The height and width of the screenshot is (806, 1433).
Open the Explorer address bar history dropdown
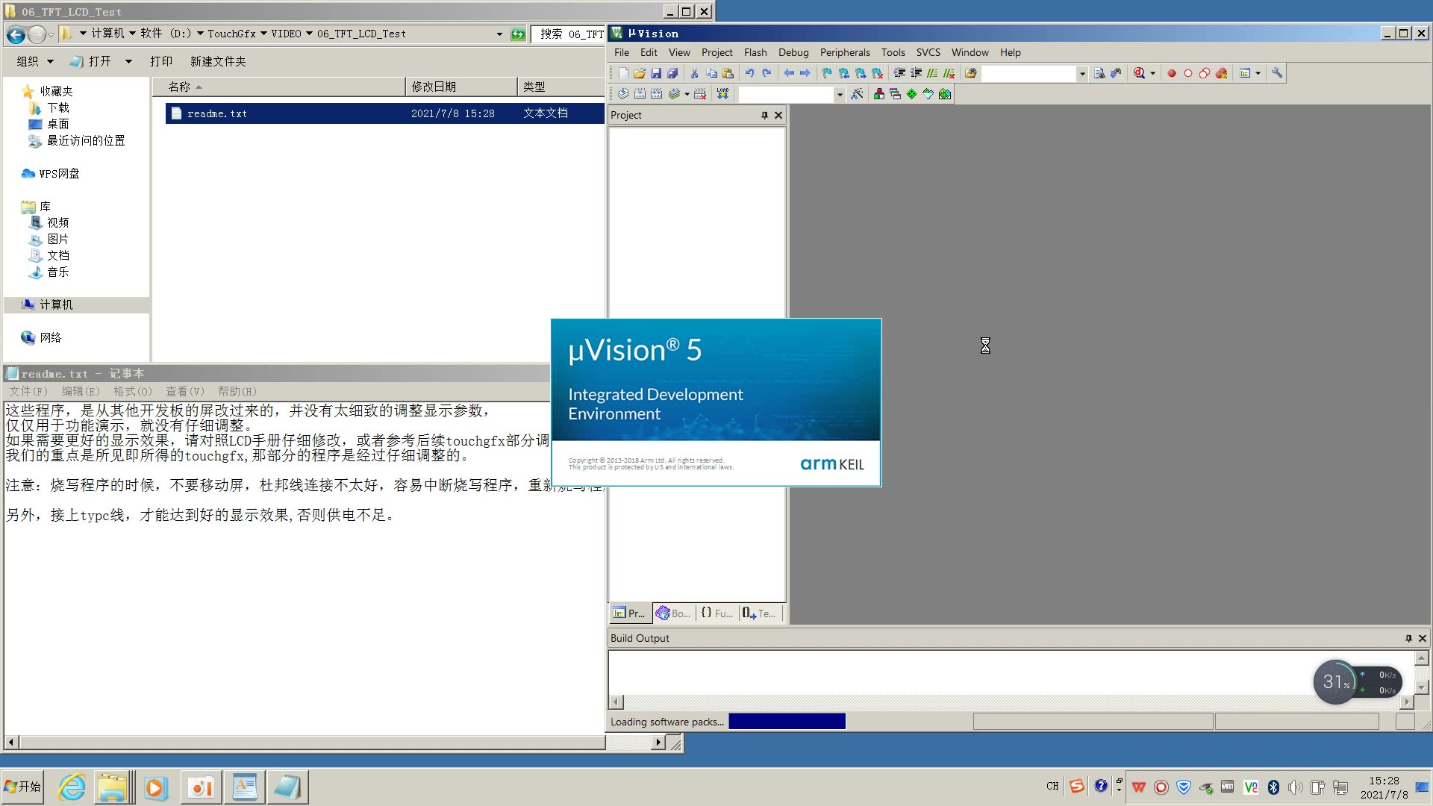point(499,34)
